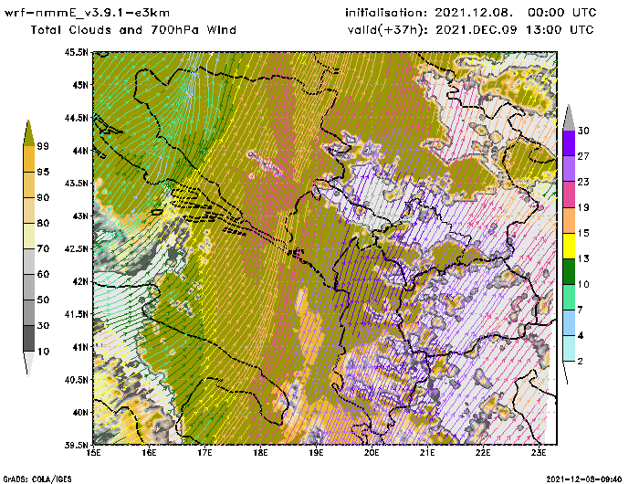Pick the dark green 10–13 wind legend swatch
The height and width of the screenshot is (484, 639).
tap(569, 271)
